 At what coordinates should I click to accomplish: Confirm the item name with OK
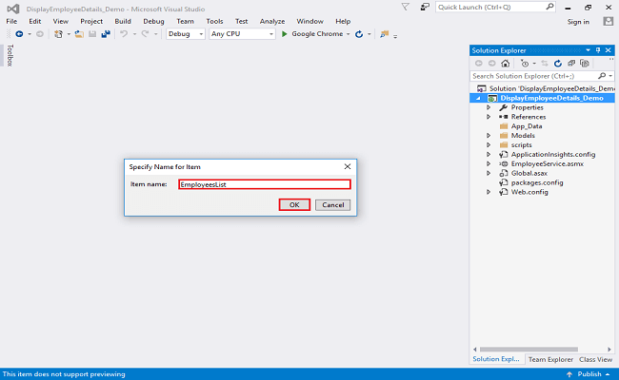tap(294, 205)
